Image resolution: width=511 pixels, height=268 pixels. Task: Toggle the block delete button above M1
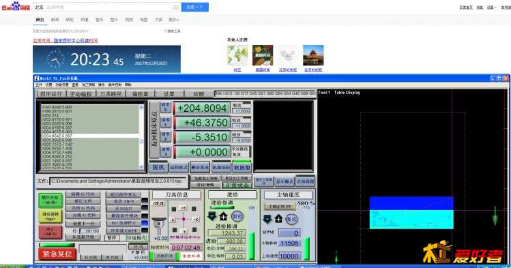124,216
